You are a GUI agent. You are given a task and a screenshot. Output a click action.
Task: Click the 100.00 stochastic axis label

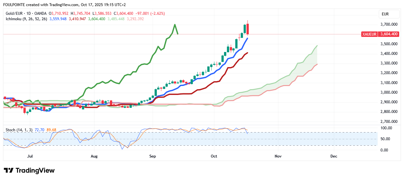[x=386, y=128]
